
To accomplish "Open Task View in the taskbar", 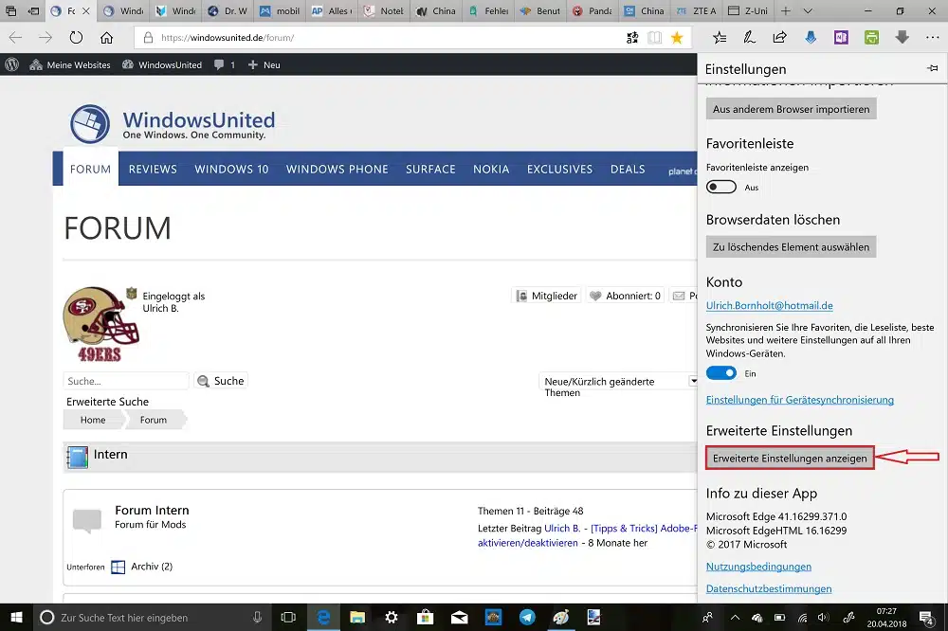I will pyautogui.click(x=288, y=617).
